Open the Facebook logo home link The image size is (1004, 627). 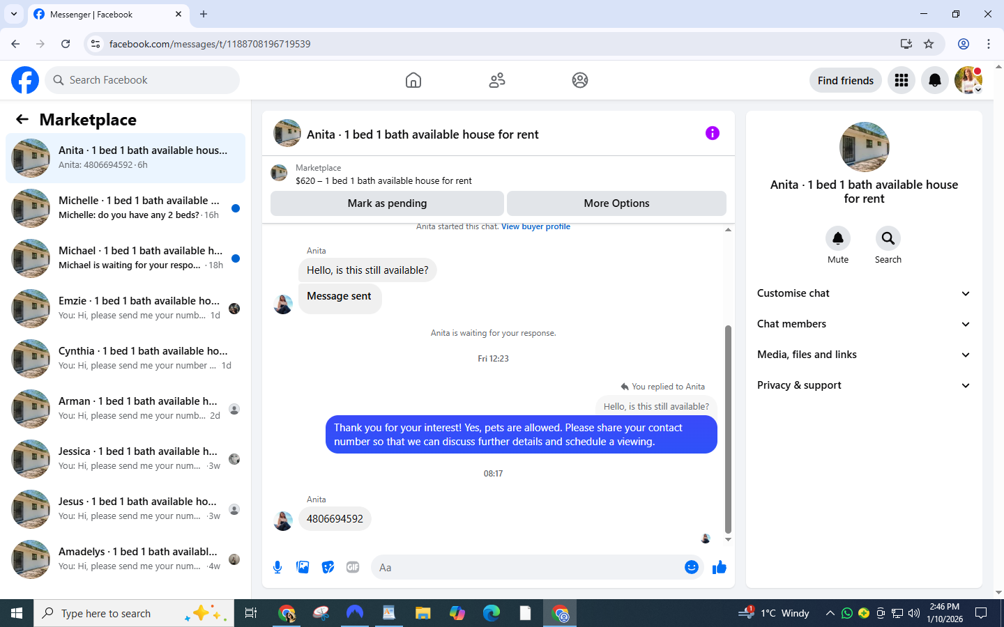click(25, 80)
